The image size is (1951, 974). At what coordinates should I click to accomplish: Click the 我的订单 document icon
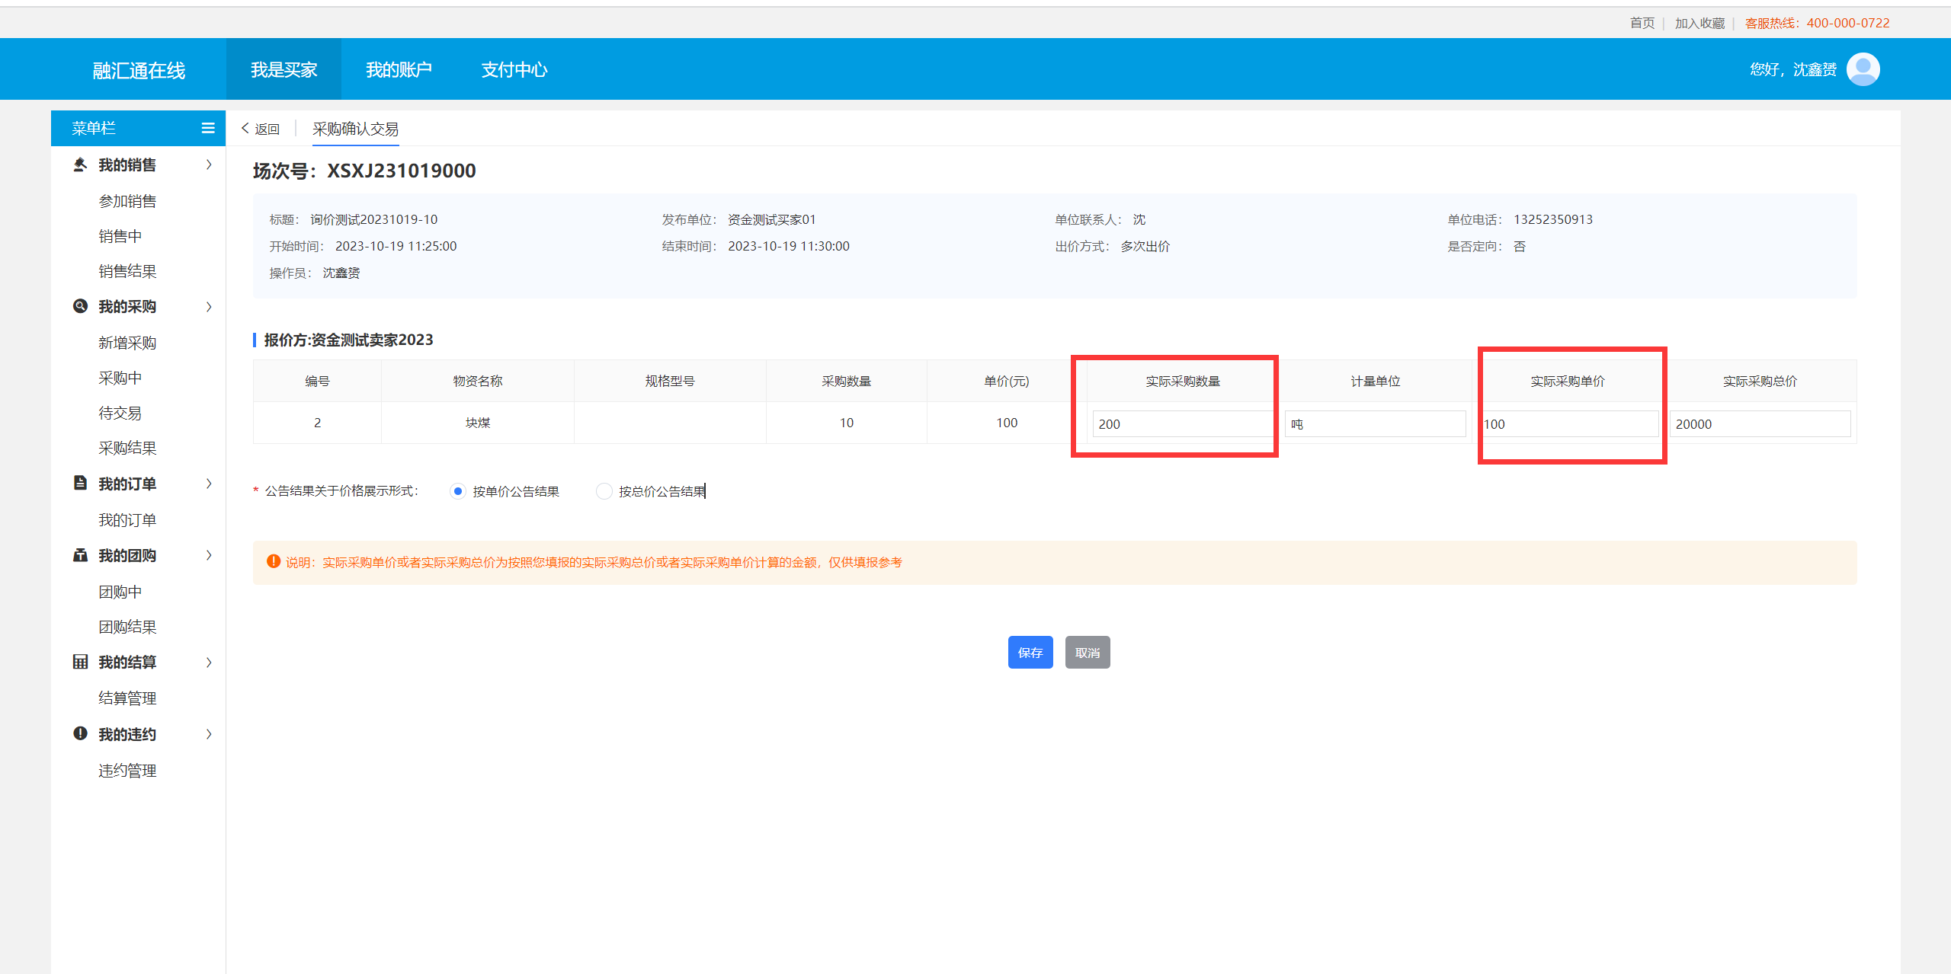coord(80,483)
